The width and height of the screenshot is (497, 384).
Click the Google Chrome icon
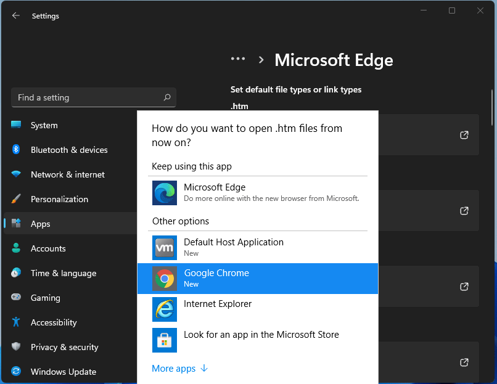pos(165,279)
